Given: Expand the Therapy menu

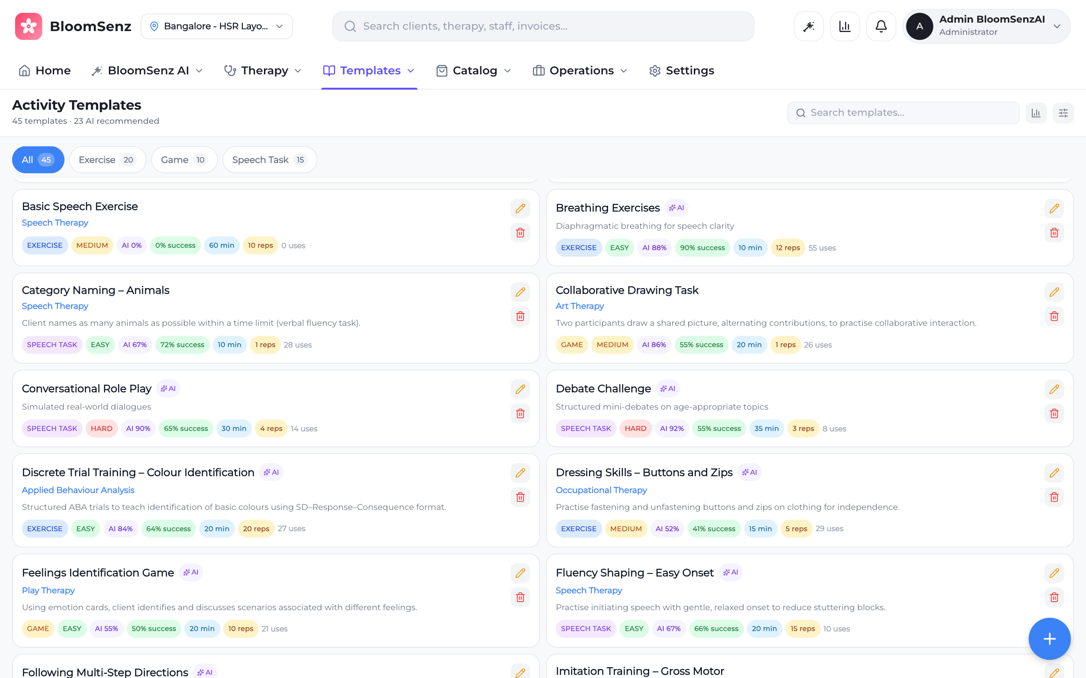Looking at the screenshot, I should (x=263, y=71).
